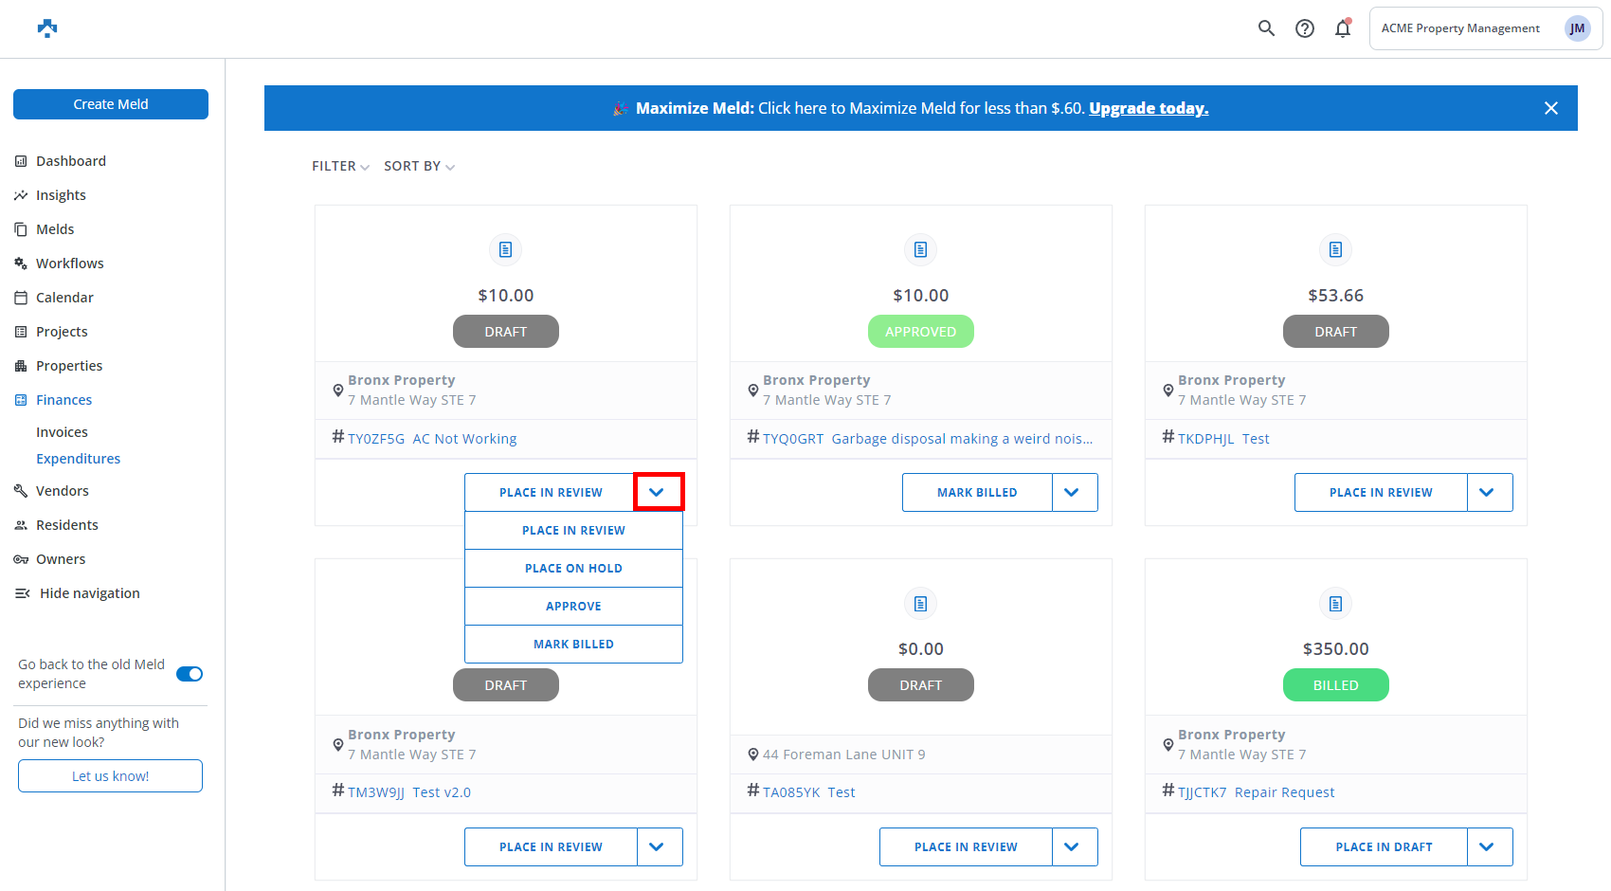The image size is (1611, 891).
Task: Dismiss the Maximize Meld banner
Action: (1551, 108)
